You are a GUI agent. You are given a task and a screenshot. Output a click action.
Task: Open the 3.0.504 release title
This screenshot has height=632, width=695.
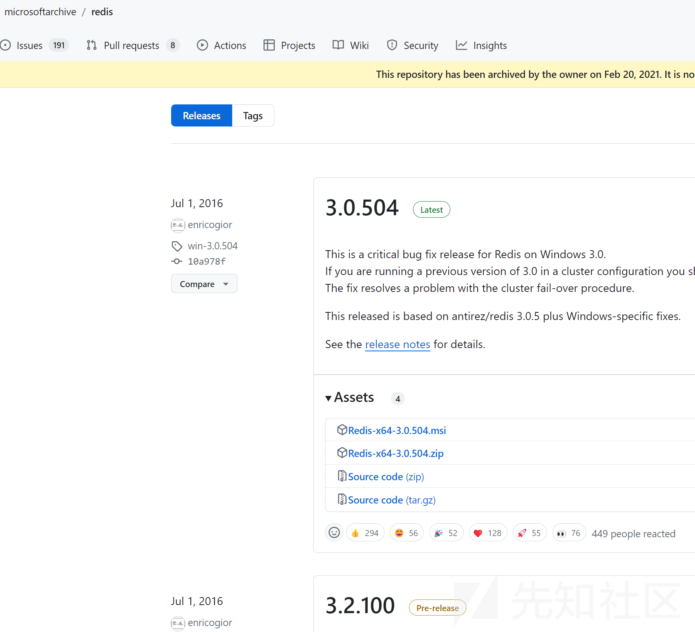(x=362, y=208)
